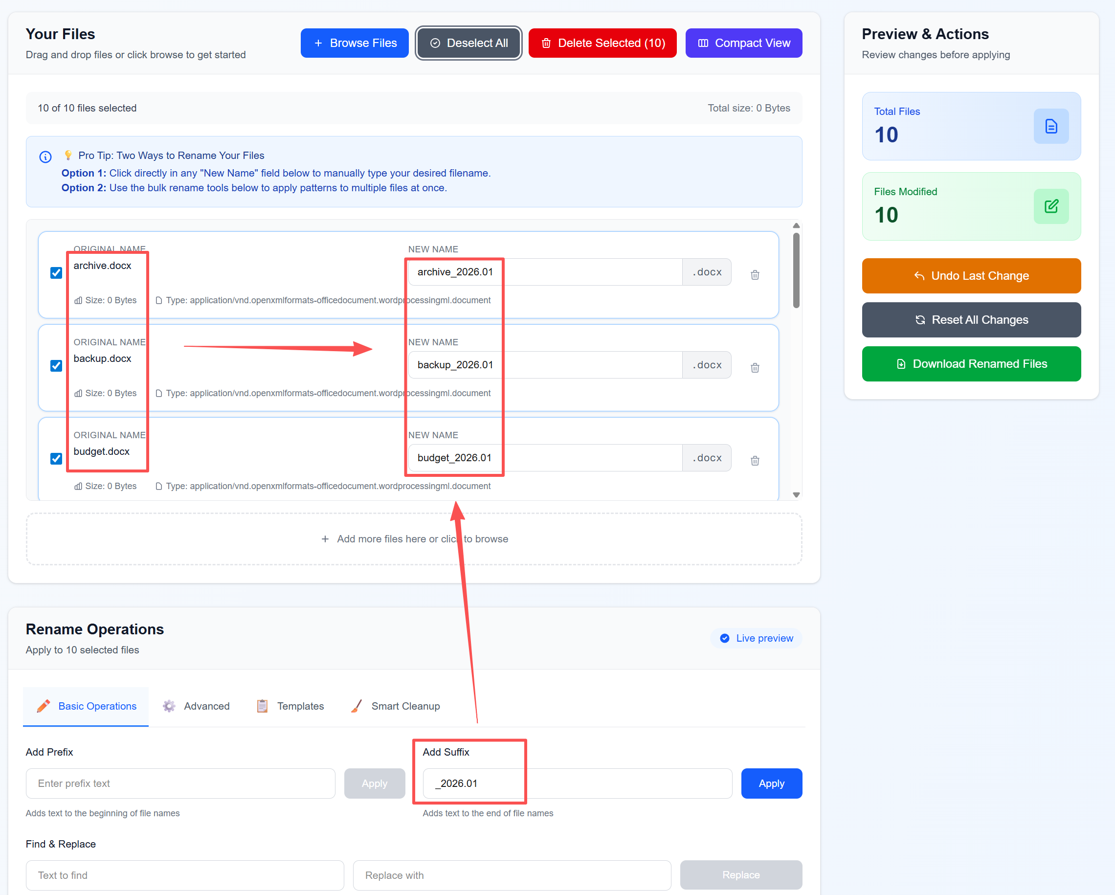Click the info icon in Pro Tip box
Viewport: 1115px width, 895px height.
point(45,157)
